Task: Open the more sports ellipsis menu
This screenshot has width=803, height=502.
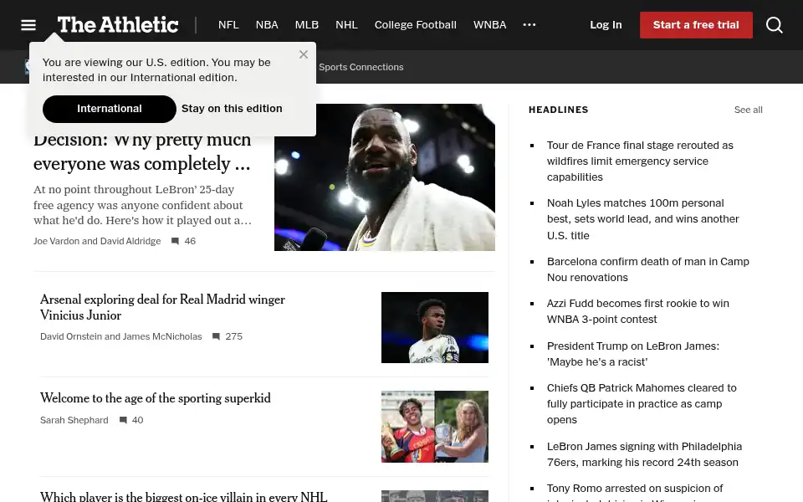Action: [x=529, y=24]
